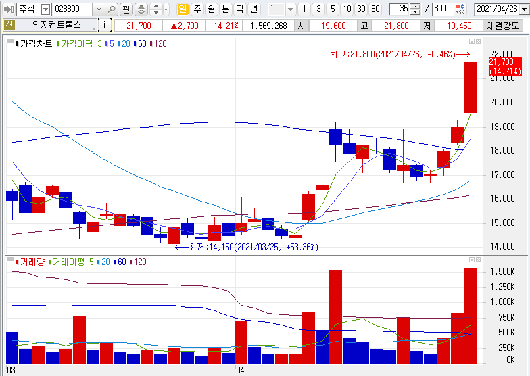Viewport: 530px width, 376px height.
Task: Click the green 3 moving-average legend
Action: [100, 43]
